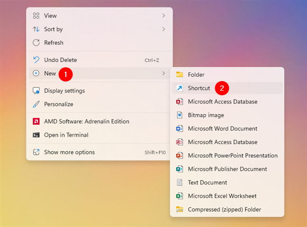Click the Show more options icon
Image resolution: width=307 pixels, height=227 pixels.
coord(36,152)
